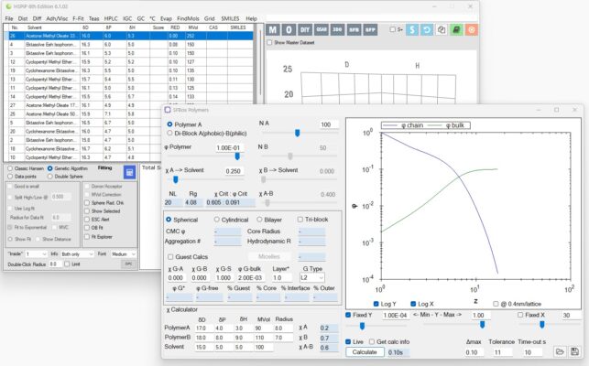Viewport: 589px width, 366px height.
Task: Click the blue calculator Fitting icon
Action: tap(129, 172)
